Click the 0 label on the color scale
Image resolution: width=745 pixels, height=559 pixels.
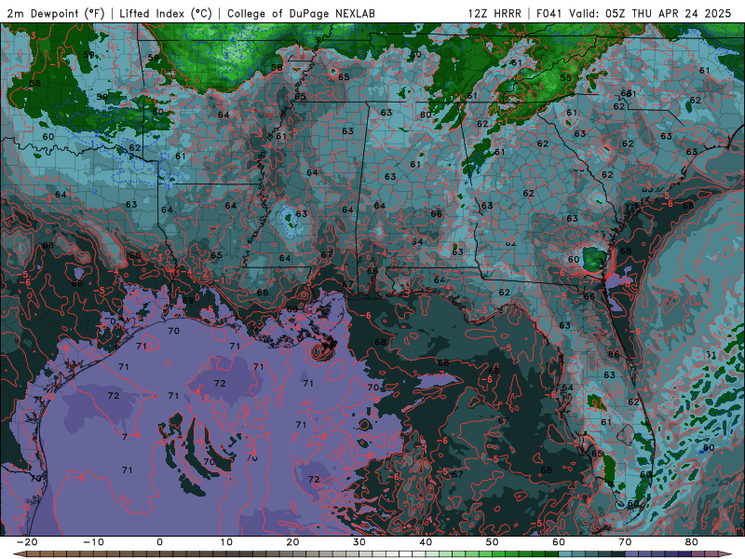coord(159,542)
